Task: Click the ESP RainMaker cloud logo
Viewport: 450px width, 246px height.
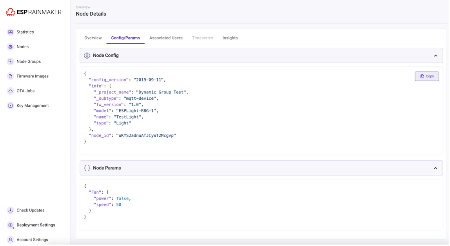Action: [11, 12]
